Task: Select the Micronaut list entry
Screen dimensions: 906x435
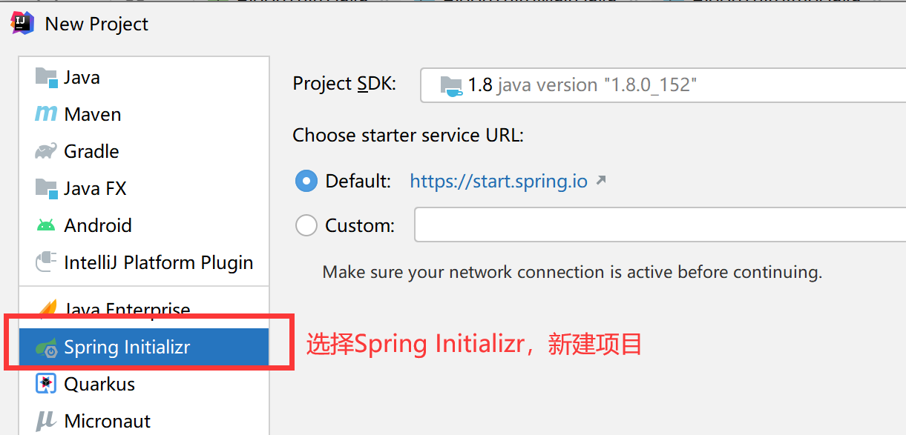Action: coord(107,421)
